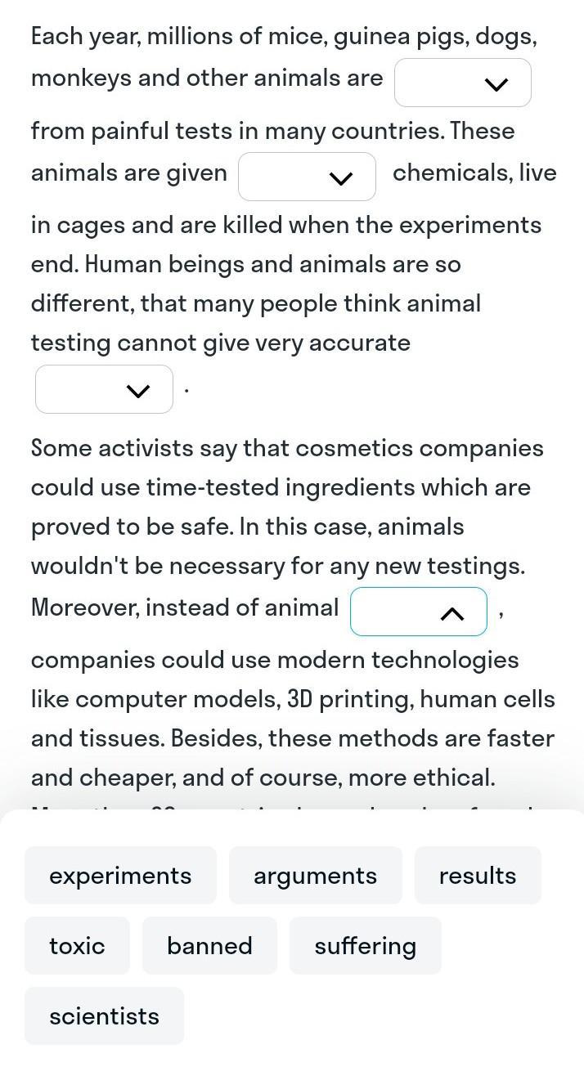Image resolution: width=584 pixels, height=1067 pixels.
Task: Open dropdown before "chemicals, live"
Action: (x=307, y=177)
